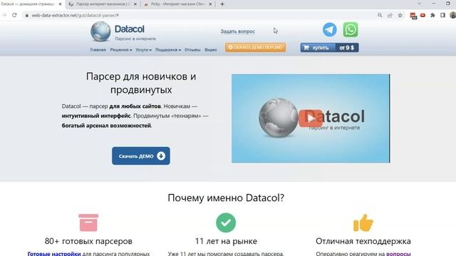Click the Задать вопрос link

(x=237, y=31)
